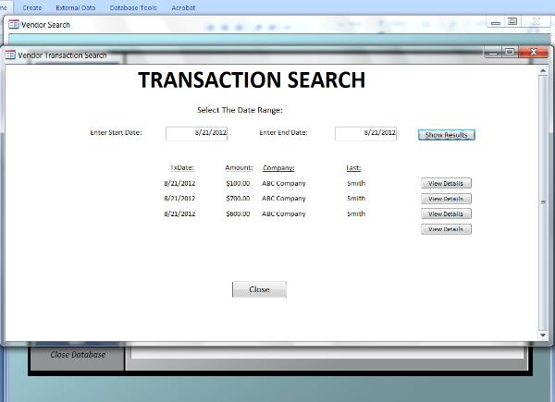The height and width of the screenshot is (402, 555).
Task: Click the fourth View Details button
Action: 446,229
